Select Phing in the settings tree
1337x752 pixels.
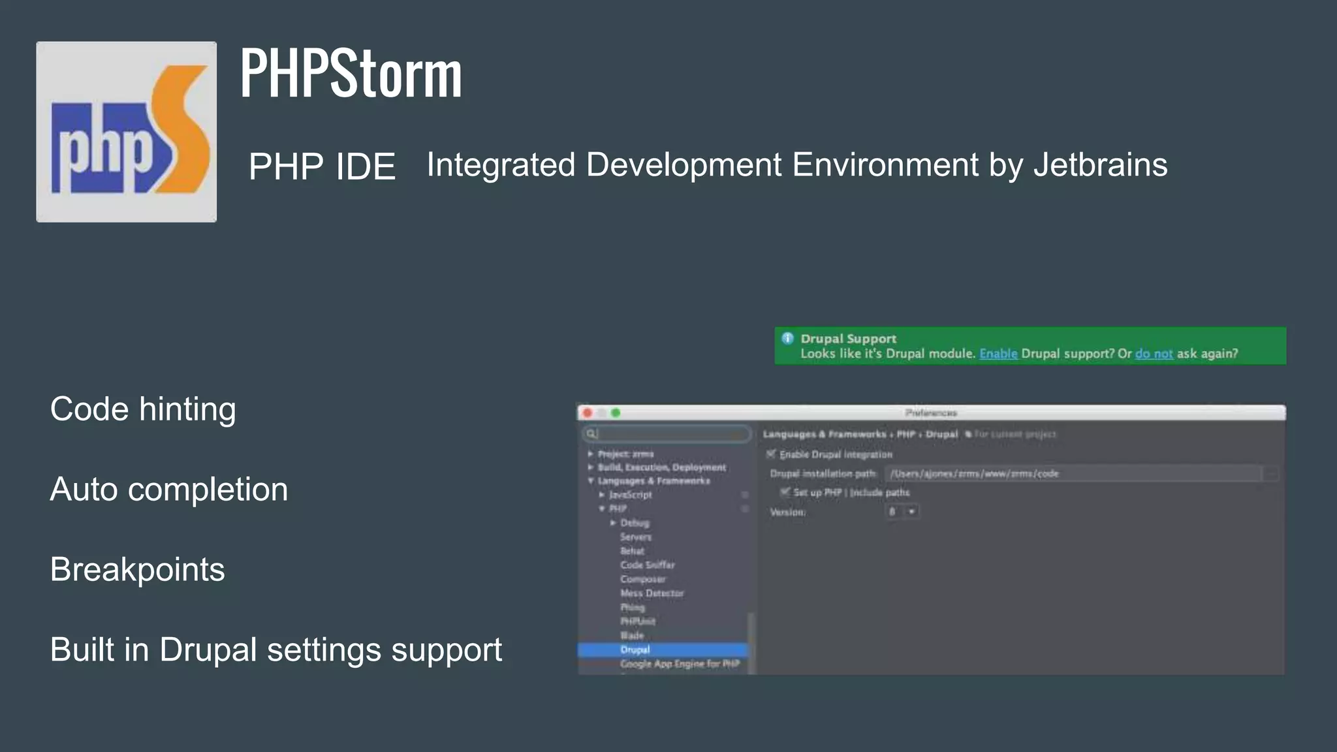[x=633, y=607]
